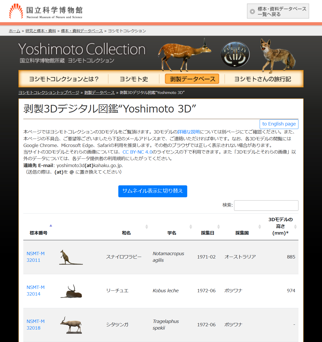Open ヨシモトコレクションとは？ menu tab

[x=64, y=79]
